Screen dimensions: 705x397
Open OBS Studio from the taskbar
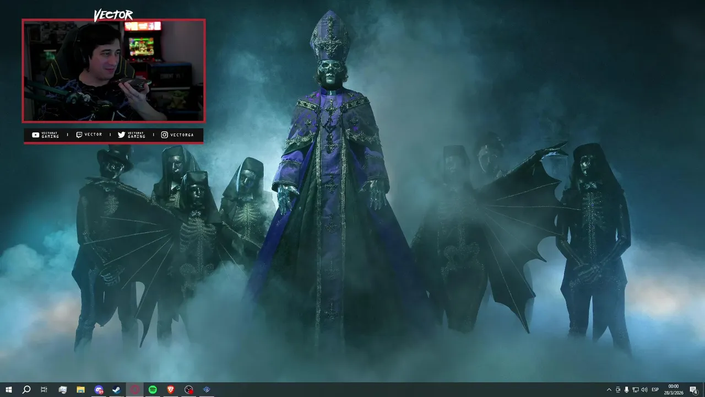click(x=188, y=390)
